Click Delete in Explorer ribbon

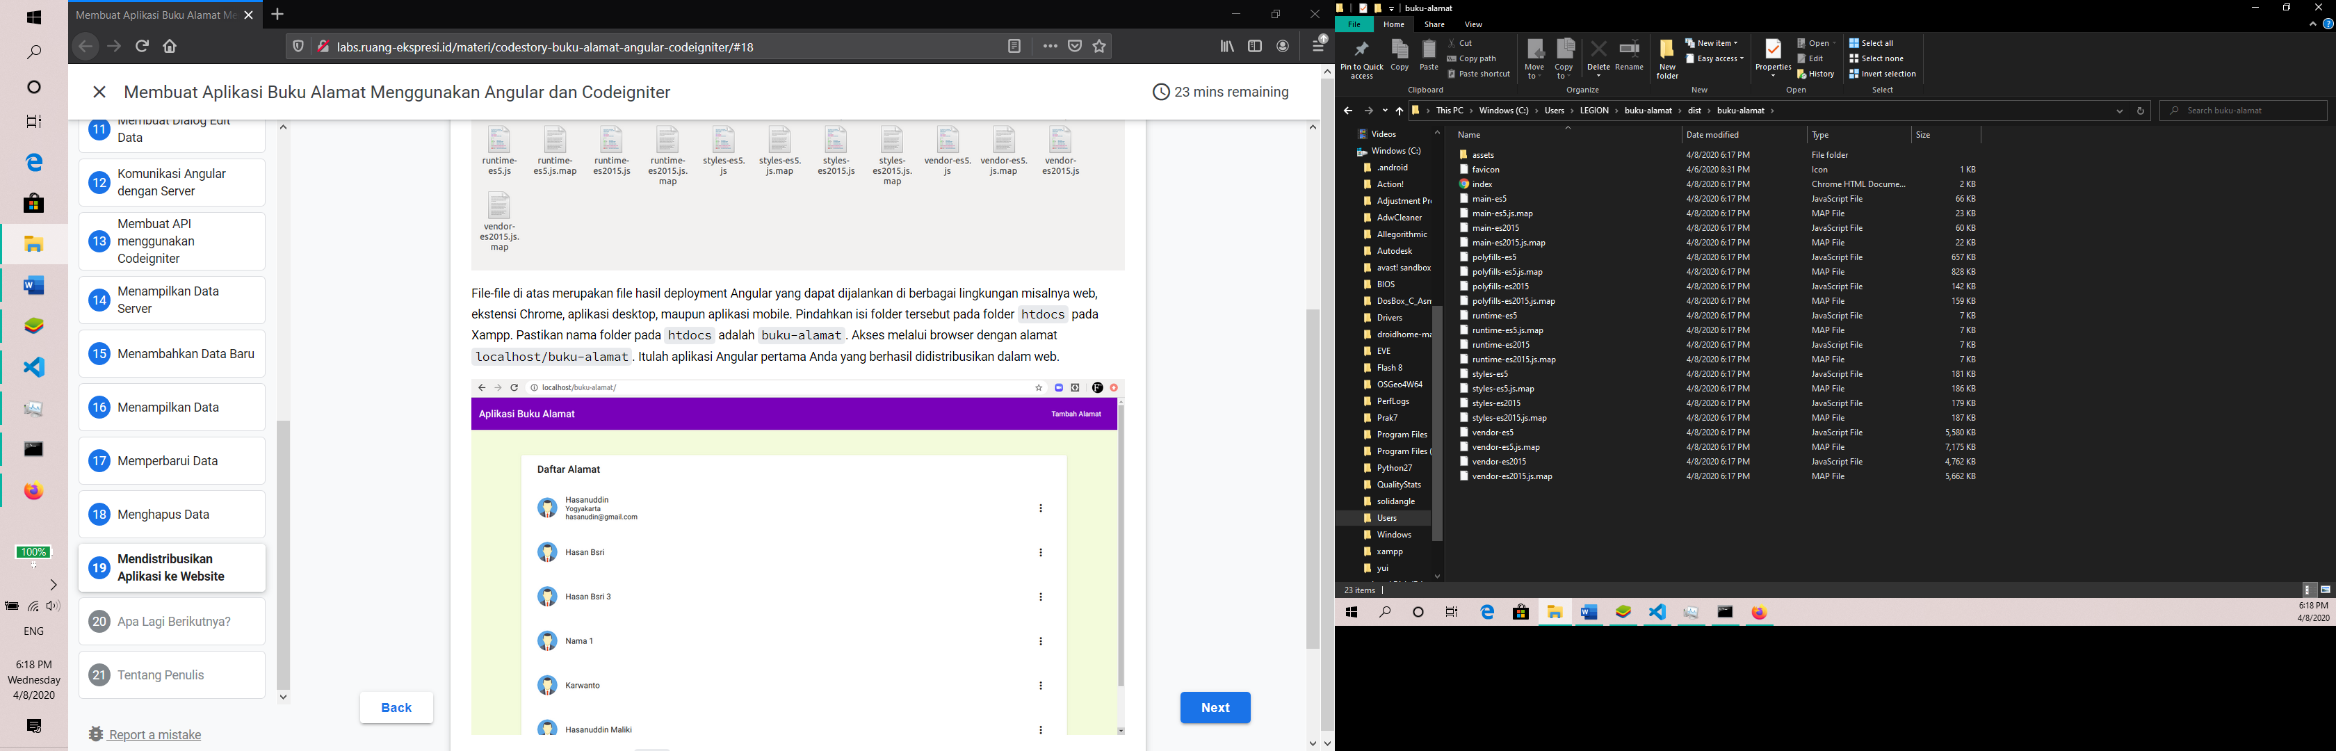[x=1599, y=56]
